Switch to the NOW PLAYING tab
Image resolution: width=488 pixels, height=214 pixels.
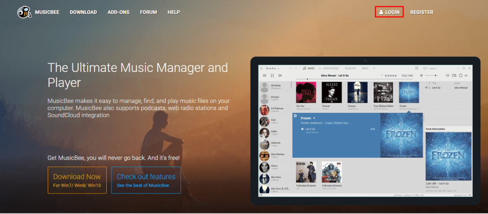click(330, 68)
